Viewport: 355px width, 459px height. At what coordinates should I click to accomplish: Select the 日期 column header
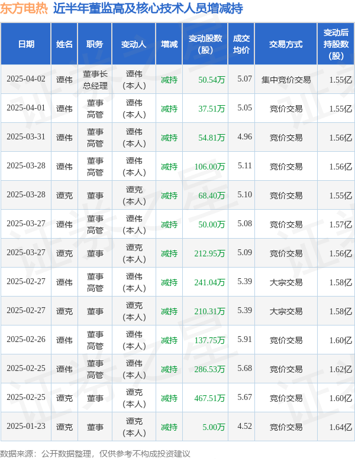point(26,44)
